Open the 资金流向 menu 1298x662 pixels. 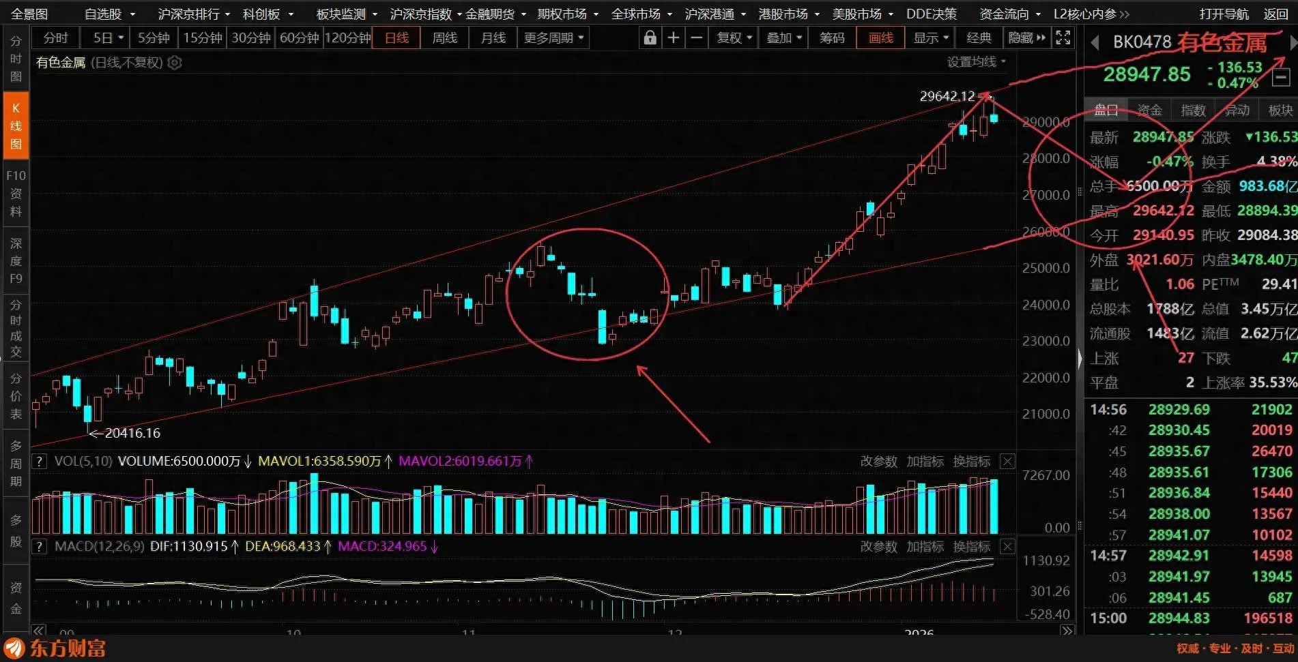pos(1009,14)
